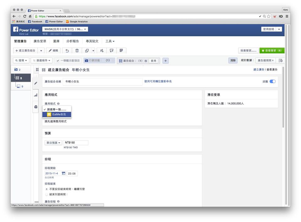The image size is (301, 222).
Task: Open the MASK account selector dropdown
Action: tap(65, 29)
